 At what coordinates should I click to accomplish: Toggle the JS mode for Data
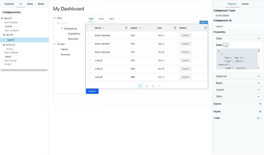(x=226, y=45)
